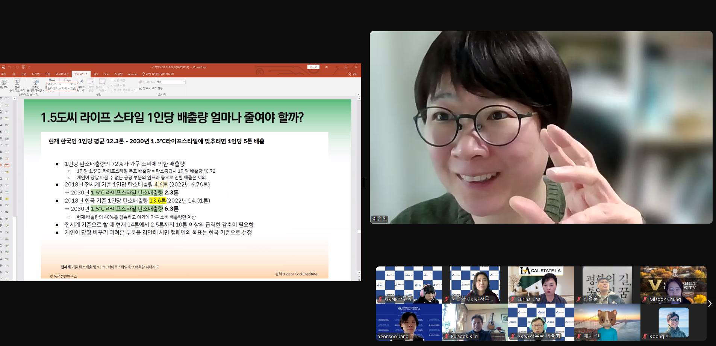716x346 pixels.
Task: Select the highlighted current slide thumbnail
Action: [x=7, y=165]
